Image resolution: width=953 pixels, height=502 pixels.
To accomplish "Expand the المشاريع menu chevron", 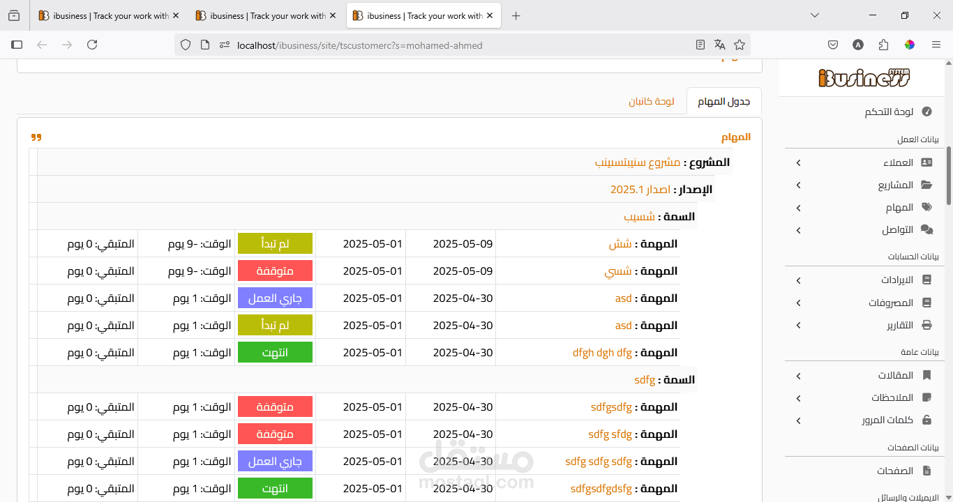I will (x=799, y=185).
